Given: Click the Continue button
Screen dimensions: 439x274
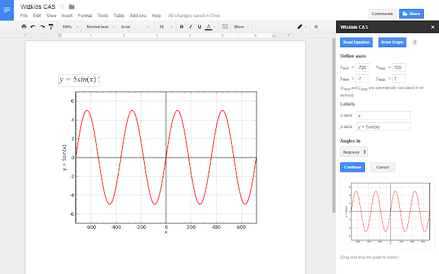Looking at the screenshot, I should pos(353,167).
